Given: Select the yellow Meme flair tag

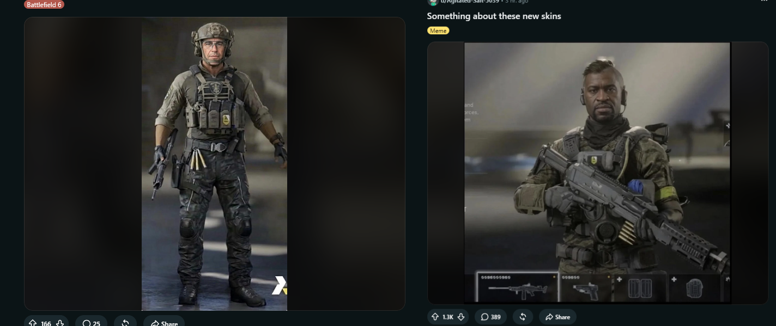Looking at the screenshot, I should coord(438,30).
